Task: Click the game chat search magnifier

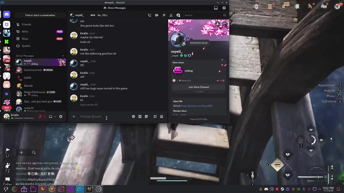Action: (x=34, y=153)
